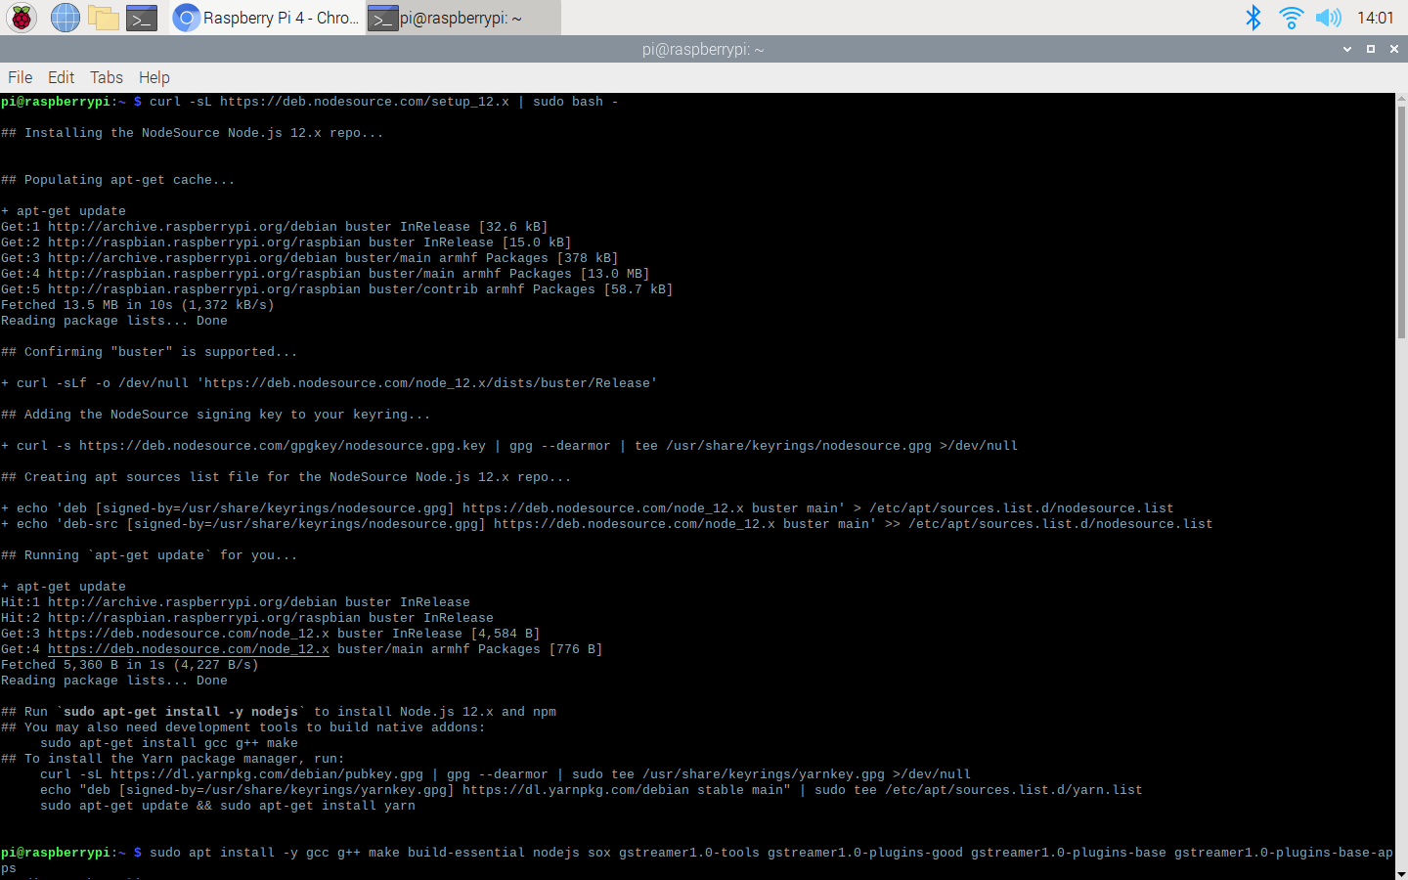The height and width of the screenshot is (880, 1408).
Task: Open the volume control speaker icon
Action: pyautogui.click(x=1328, y=18)
